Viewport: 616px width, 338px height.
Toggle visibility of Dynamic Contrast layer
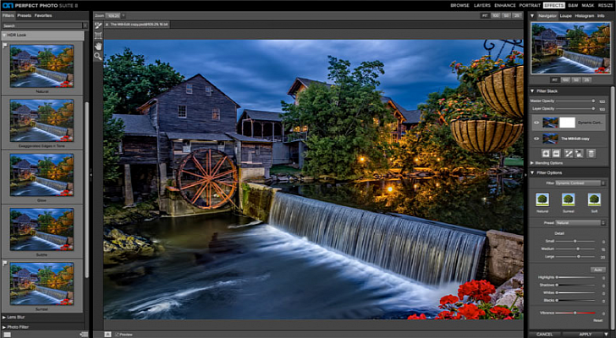point(536,123)
